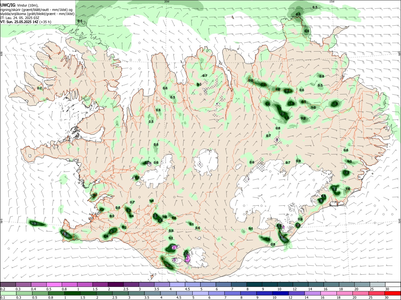Click the 0.7 value in the Westfjords
Screen dimensions: 401x300
39,88
